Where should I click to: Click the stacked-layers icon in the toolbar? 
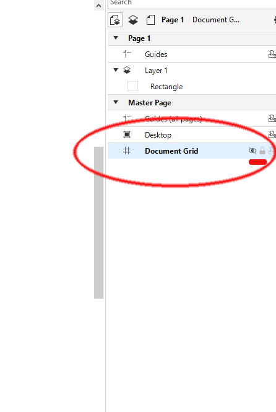point(133,20)
